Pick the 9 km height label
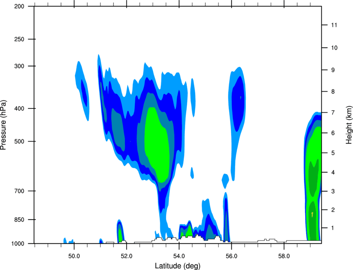 [333, 70]
